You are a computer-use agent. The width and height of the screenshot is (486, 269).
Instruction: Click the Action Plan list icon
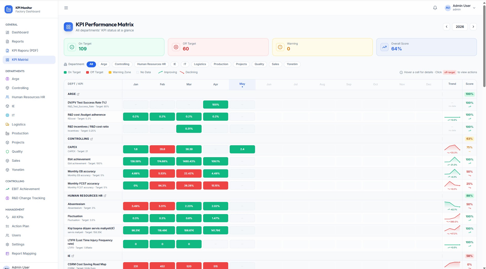coord(7,226)
